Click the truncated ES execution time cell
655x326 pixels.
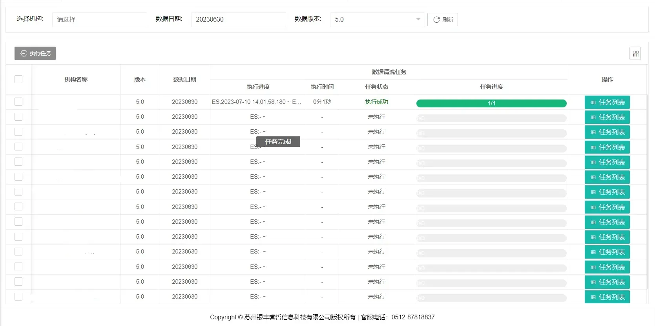tap(257, 102)
